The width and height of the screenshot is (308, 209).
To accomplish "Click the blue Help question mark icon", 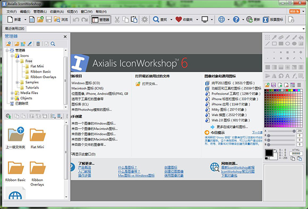I will pyautogui.click(x=236, y=19).
